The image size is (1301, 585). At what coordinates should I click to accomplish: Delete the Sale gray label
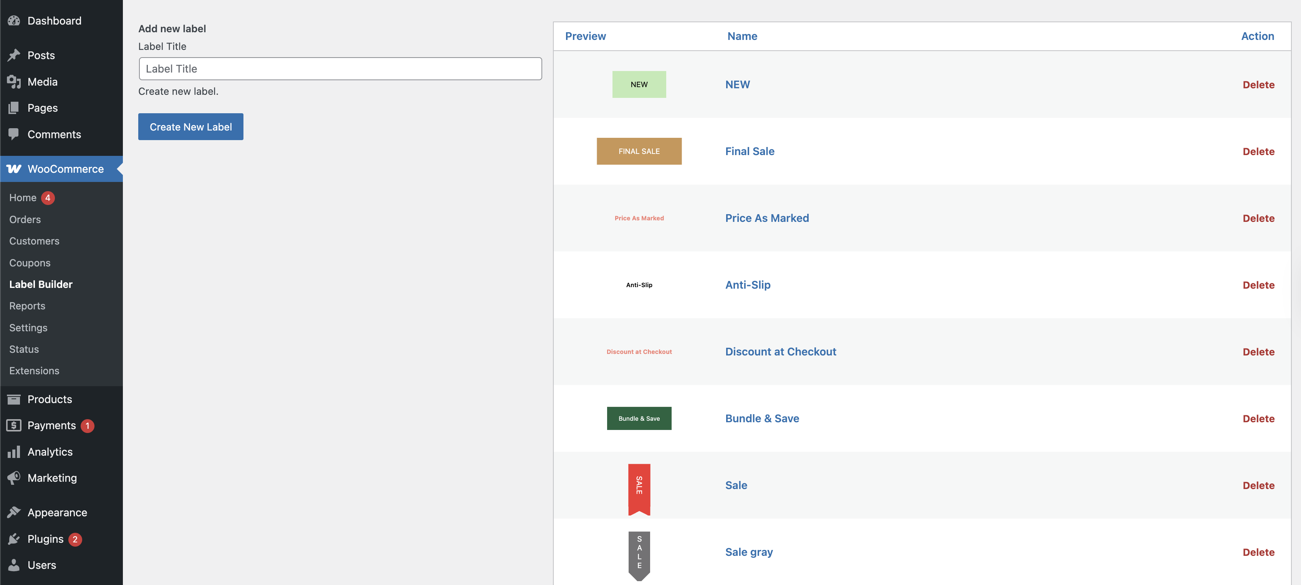click(1258, 552)
